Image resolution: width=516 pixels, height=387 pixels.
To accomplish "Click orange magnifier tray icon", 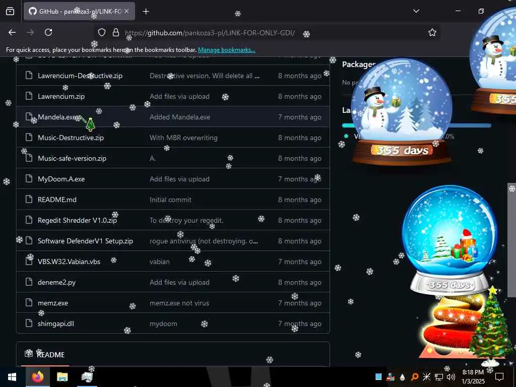I will pyautogui.click(x=415, y=377).
